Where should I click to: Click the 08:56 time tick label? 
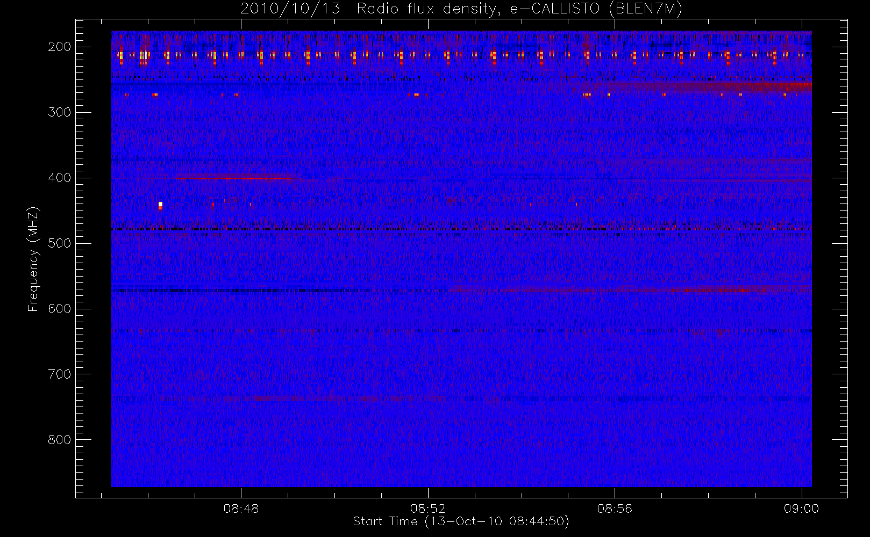coord(615,509)
